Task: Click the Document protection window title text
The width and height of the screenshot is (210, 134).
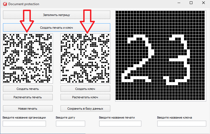Action: click(x=24, y=4)
